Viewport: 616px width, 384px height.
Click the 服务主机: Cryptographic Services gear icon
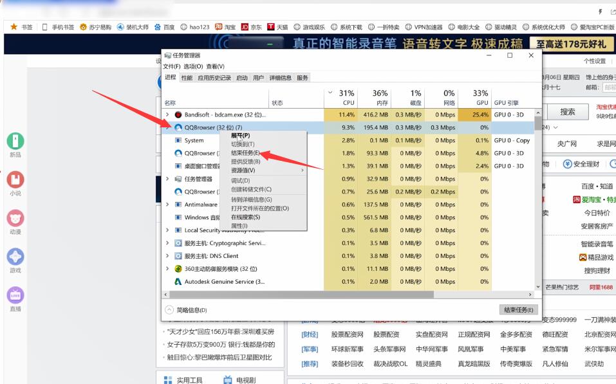pos(178,243)
